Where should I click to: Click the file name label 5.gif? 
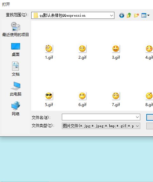(49, 105)
